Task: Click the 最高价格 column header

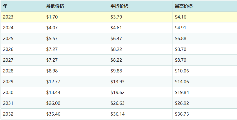Action: 184,6
